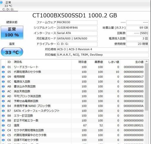Click the status circle for C2 温度
Viewport: 151px width, 144px height.
point(3,125)
